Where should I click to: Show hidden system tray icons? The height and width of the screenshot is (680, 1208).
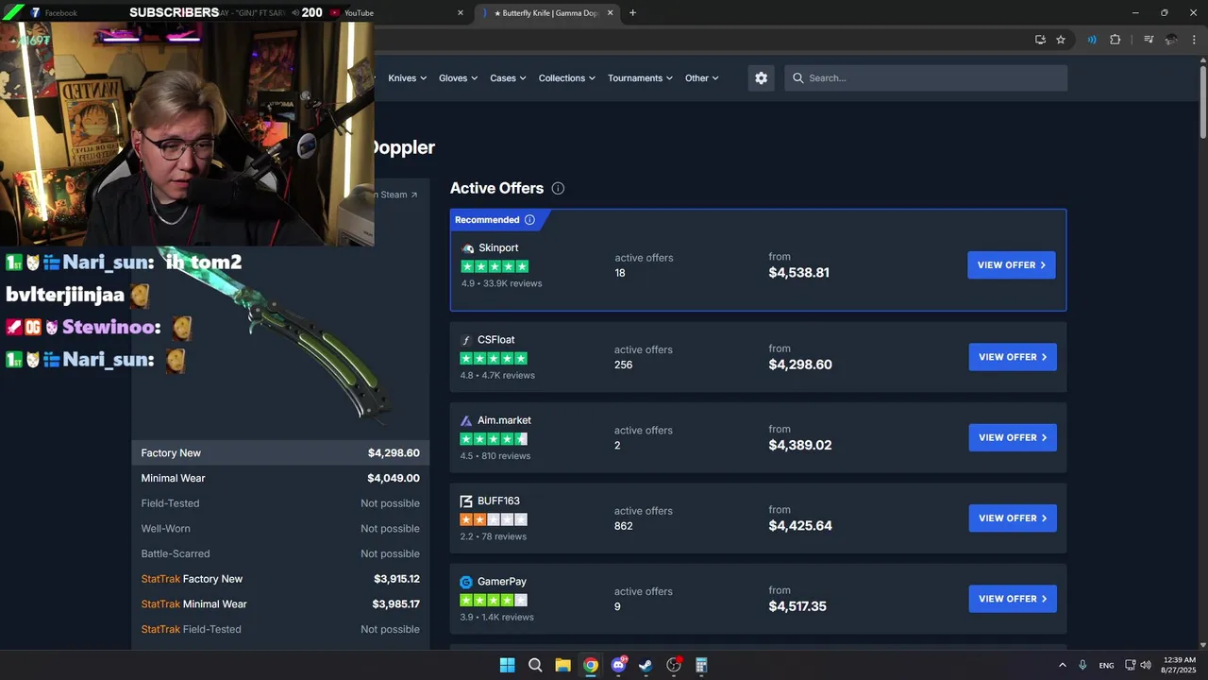point(1063,665)
